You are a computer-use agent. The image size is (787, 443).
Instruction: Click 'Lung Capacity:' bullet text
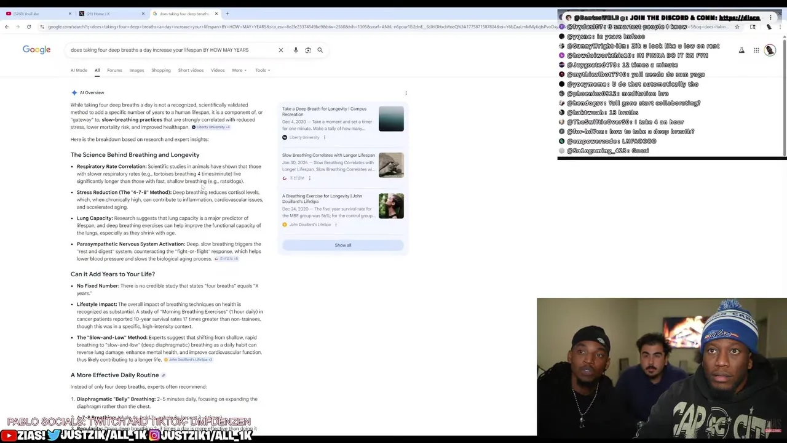point(95,218)
